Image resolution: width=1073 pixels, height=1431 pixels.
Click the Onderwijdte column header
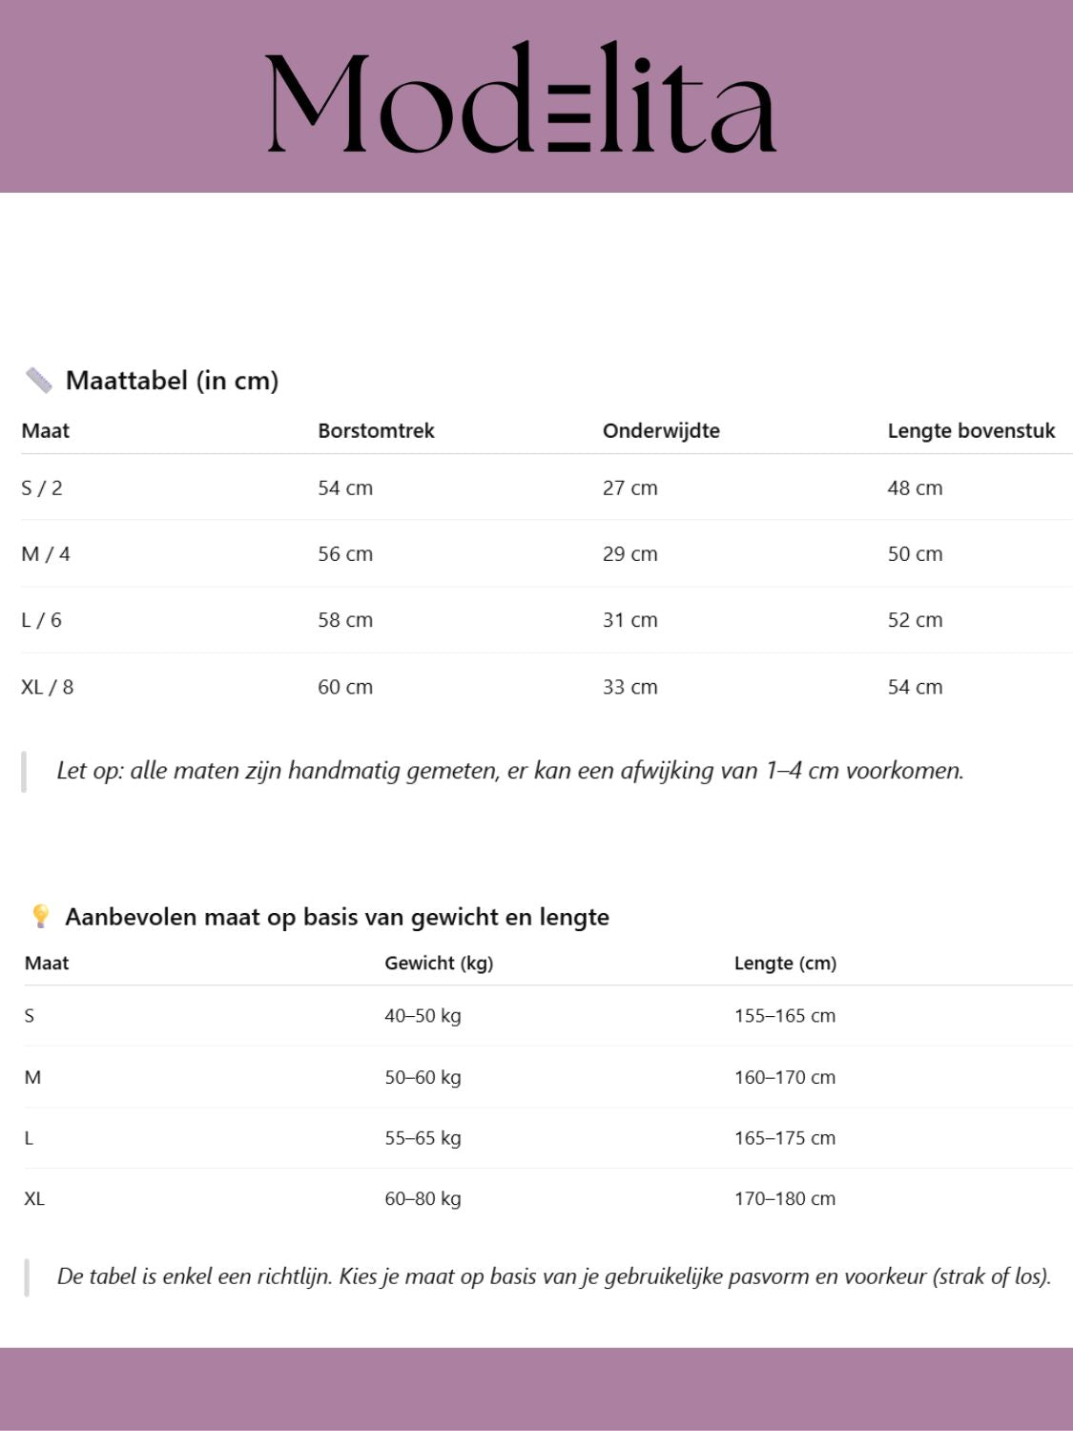(x=661, y=430)
